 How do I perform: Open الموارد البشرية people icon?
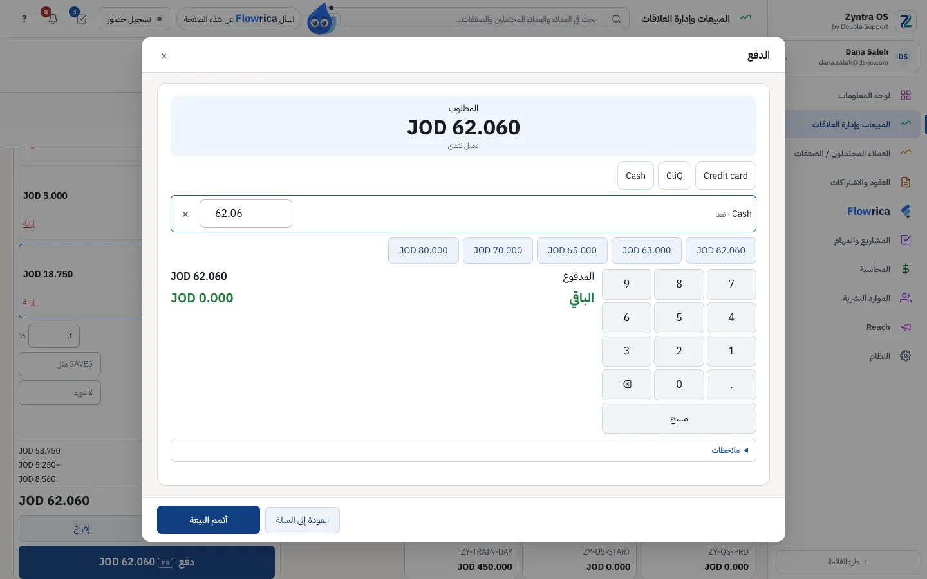pyautogui.click(x=906, y=298)
